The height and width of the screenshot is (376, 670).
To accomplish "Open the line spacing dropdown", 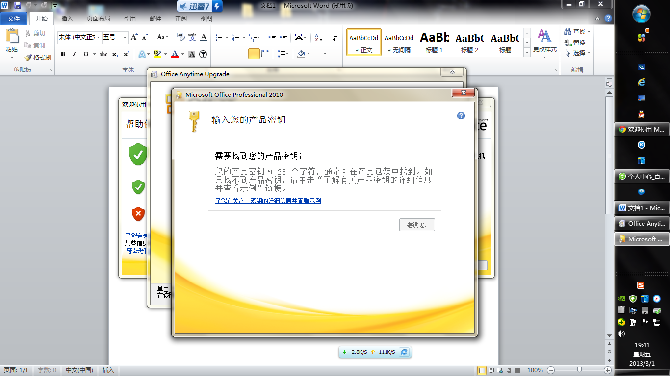I will tap(283, 54).
